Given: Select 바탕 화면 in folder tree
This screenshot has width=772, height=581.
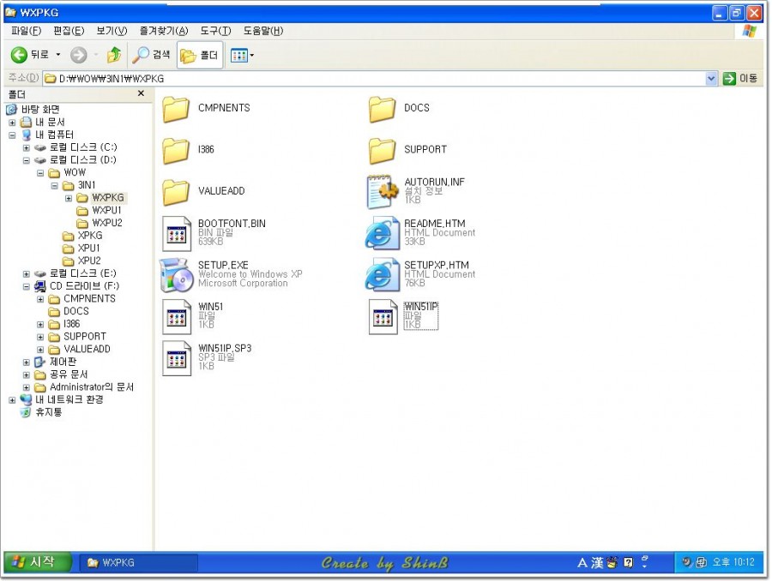Looking at the screenshot, I should point(40,109).
